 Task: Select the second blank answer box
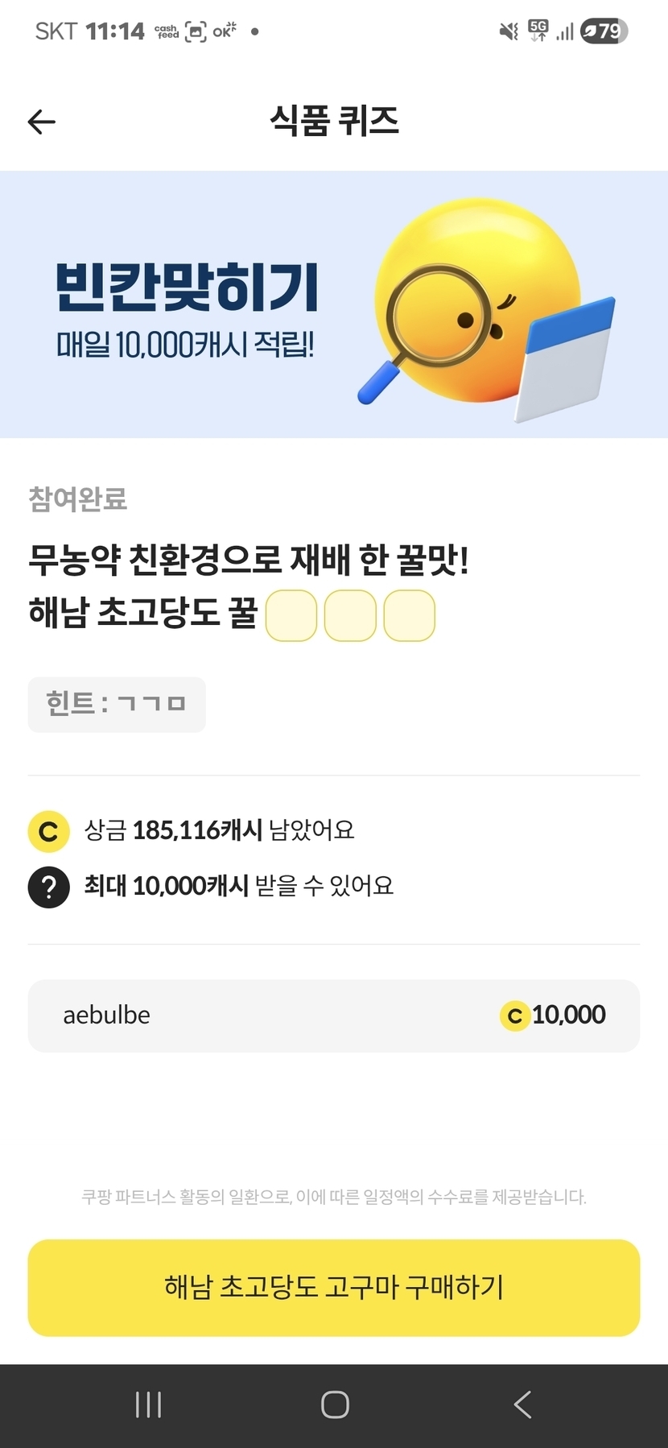(x=350, y=616)
